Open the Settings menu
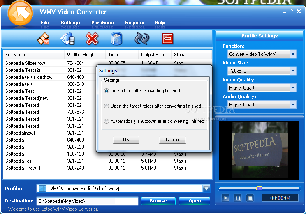The height and width of the screenshot is (214, 306). click(70, 23)
